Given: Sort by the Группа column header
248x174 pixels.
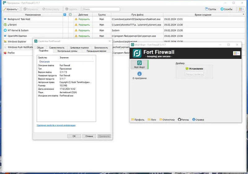Looking at the screenshot, I should 102,15.
